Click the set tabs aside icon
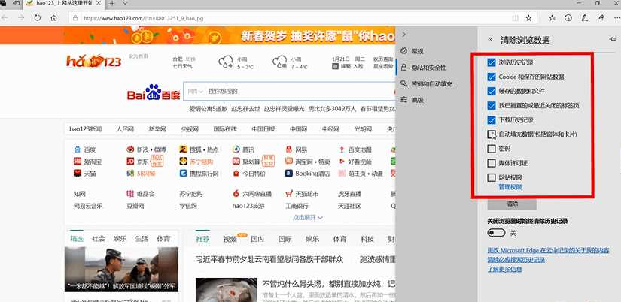 (17, 3)
